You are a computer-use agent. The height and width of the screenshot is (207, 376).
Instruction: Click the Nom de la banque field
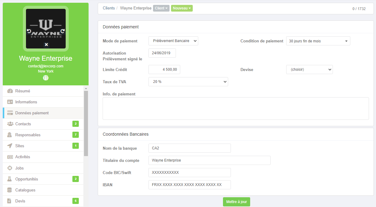[190, 148]
